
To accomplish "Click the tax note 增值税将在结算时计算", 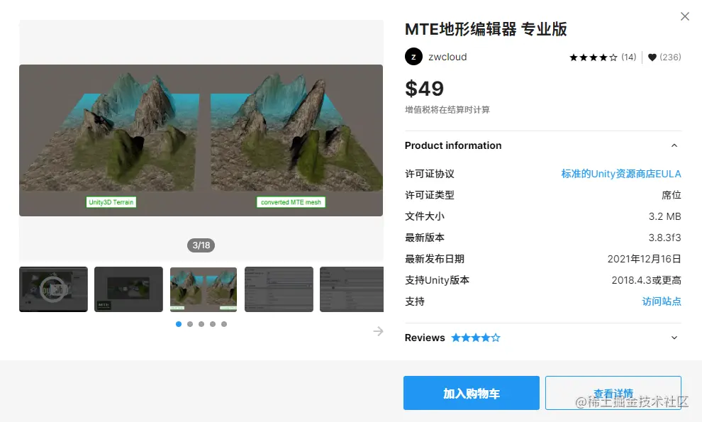I will 447,110.
